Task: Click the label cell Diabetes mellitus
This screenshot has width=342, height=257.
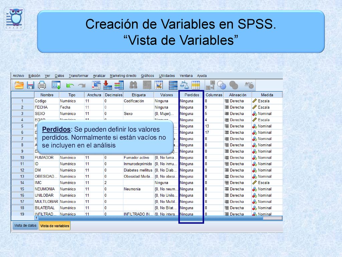Action: [x=139, y=170]
